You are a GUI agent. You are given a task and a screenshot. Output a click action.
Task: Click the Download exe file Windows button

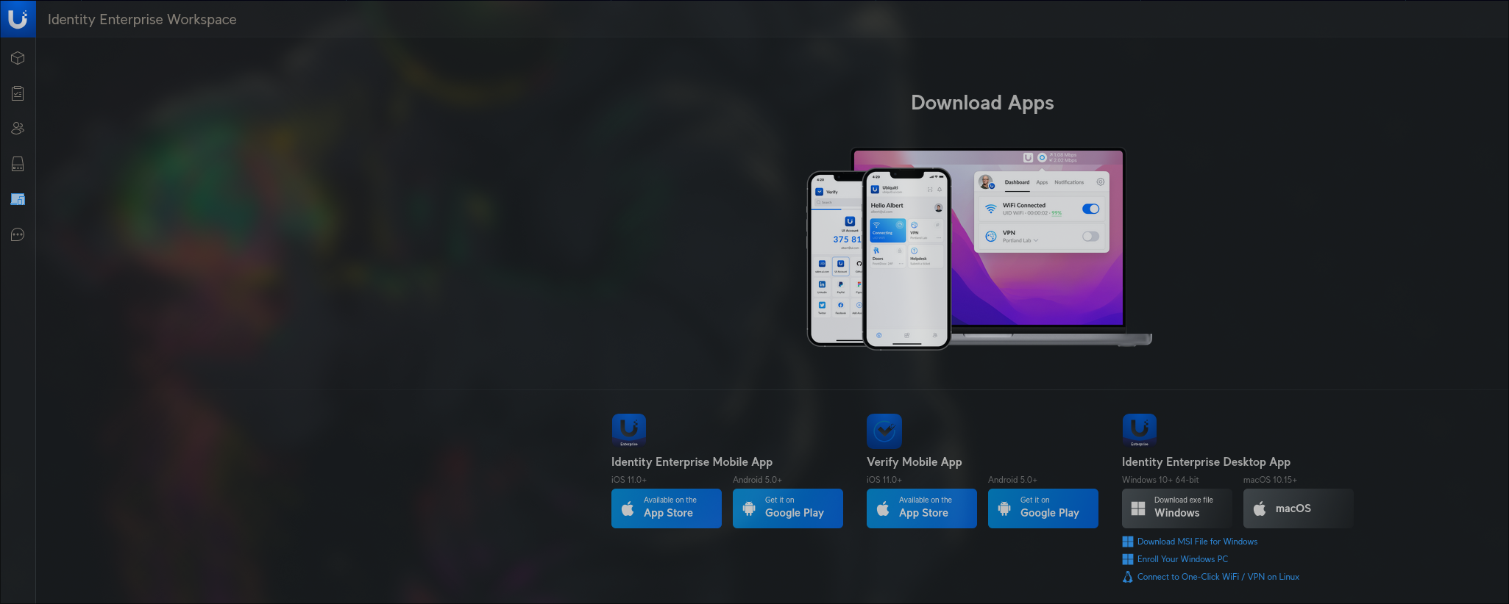pyautogui.click(x=1176, y=508)
